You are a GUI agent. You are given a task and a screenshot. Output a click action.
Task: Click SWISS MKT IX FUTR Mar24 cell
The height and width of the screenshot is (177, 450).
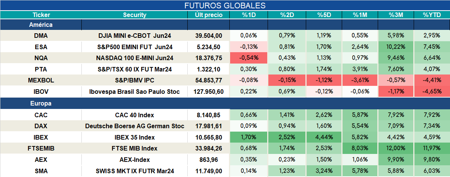tap(135, 171)
